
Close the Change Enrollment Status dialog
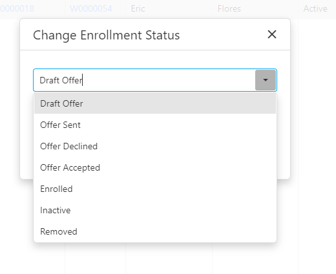pyautogui.click(x=272, y=34)
